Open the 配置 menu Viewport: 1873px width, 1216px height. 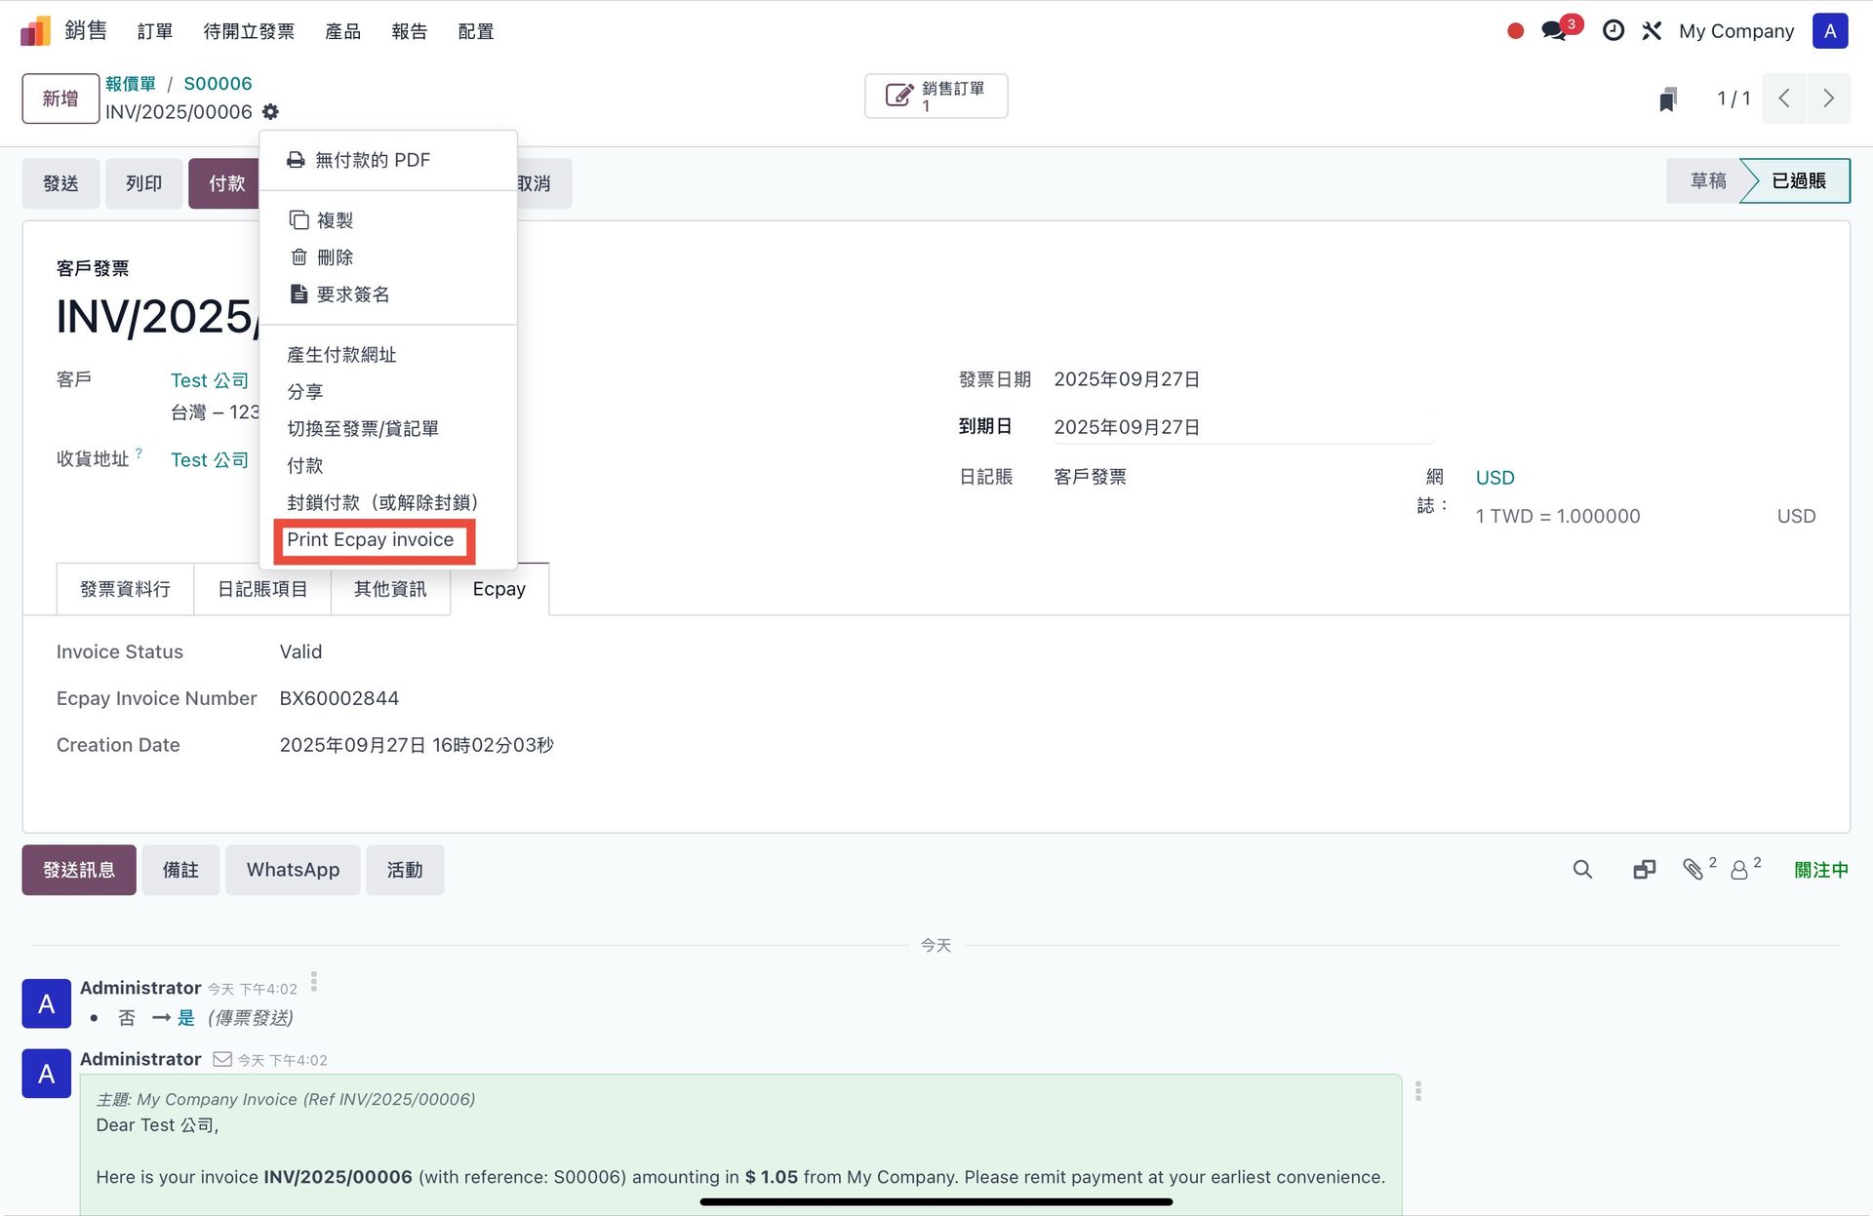(475, 31)
